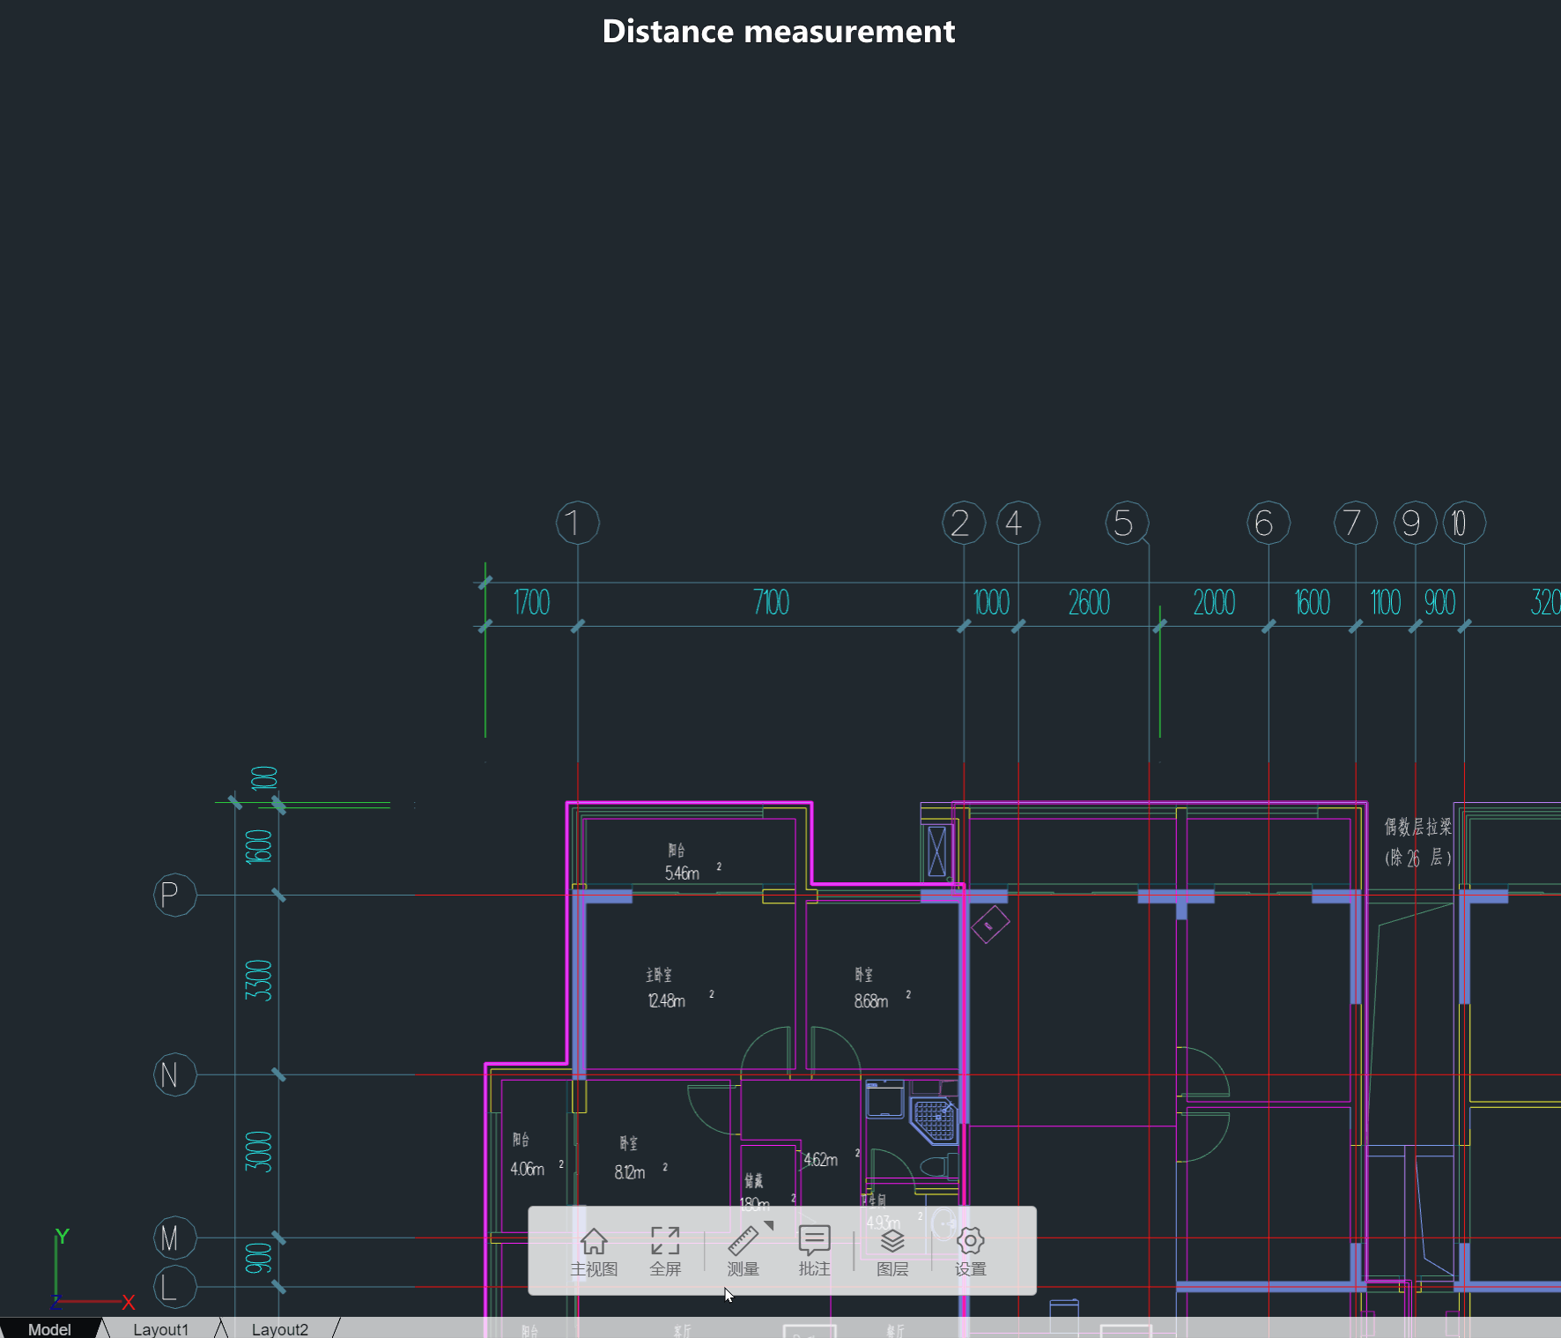Select the Model tab
This screenshot has width=1561, height=1338.
point(50,1329)
